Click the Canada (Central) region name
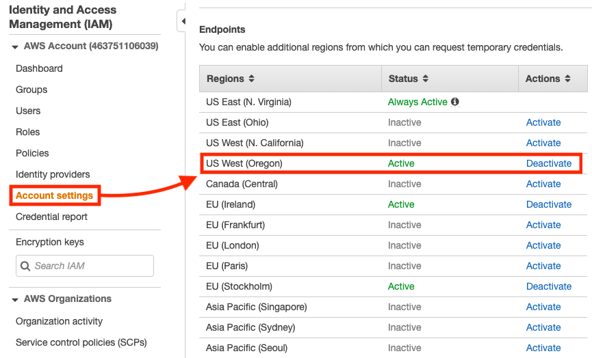592x358 pixels. click(242, 184)
